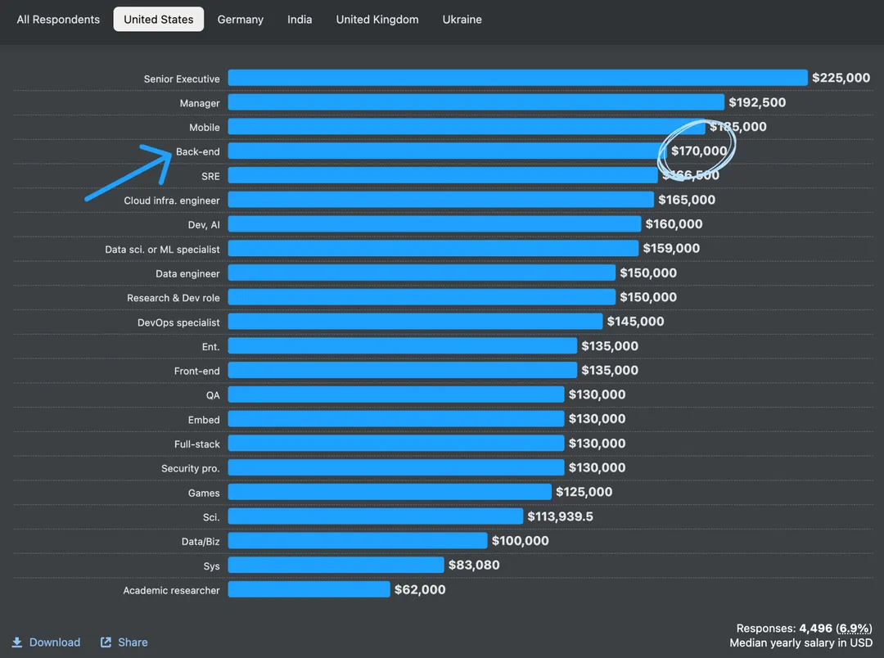
Task: Click the Back-end row label
Action: click(x=198, y=151)
